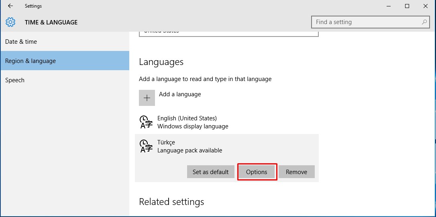Image resolution: width=436 pixels, height=217 pixels.
Task: Remove the Türkçe language
Action: tap(296, 172)
